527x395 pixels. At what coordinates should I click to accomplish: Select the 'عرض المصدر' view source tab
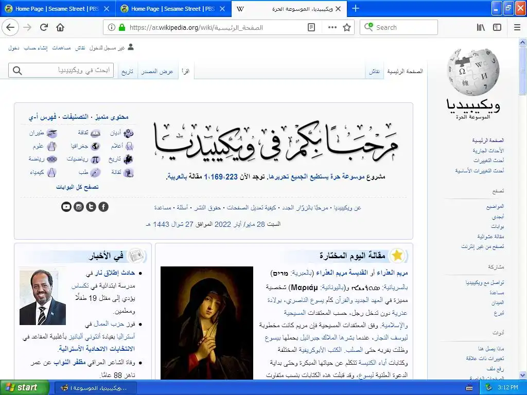point(157,71)
